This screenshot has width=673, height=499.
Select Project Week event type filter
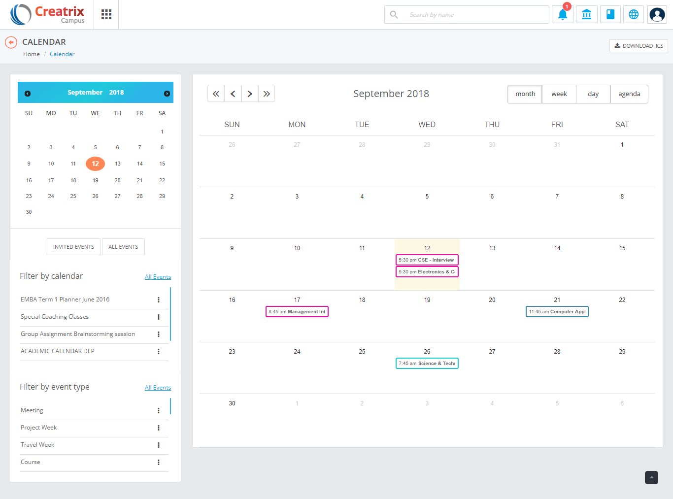tap(39, 428)
